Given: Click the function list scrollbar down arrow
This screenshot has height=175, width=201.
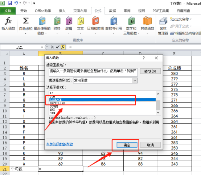Looking at the screenshot, I should [158, 112].
